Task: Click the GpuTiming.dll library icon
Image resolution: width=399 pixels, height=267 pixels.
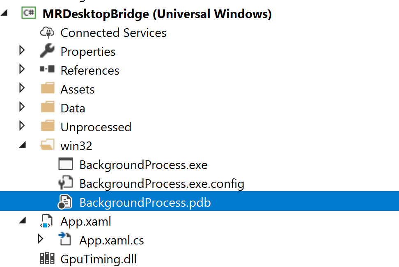Action: point(47,259)
